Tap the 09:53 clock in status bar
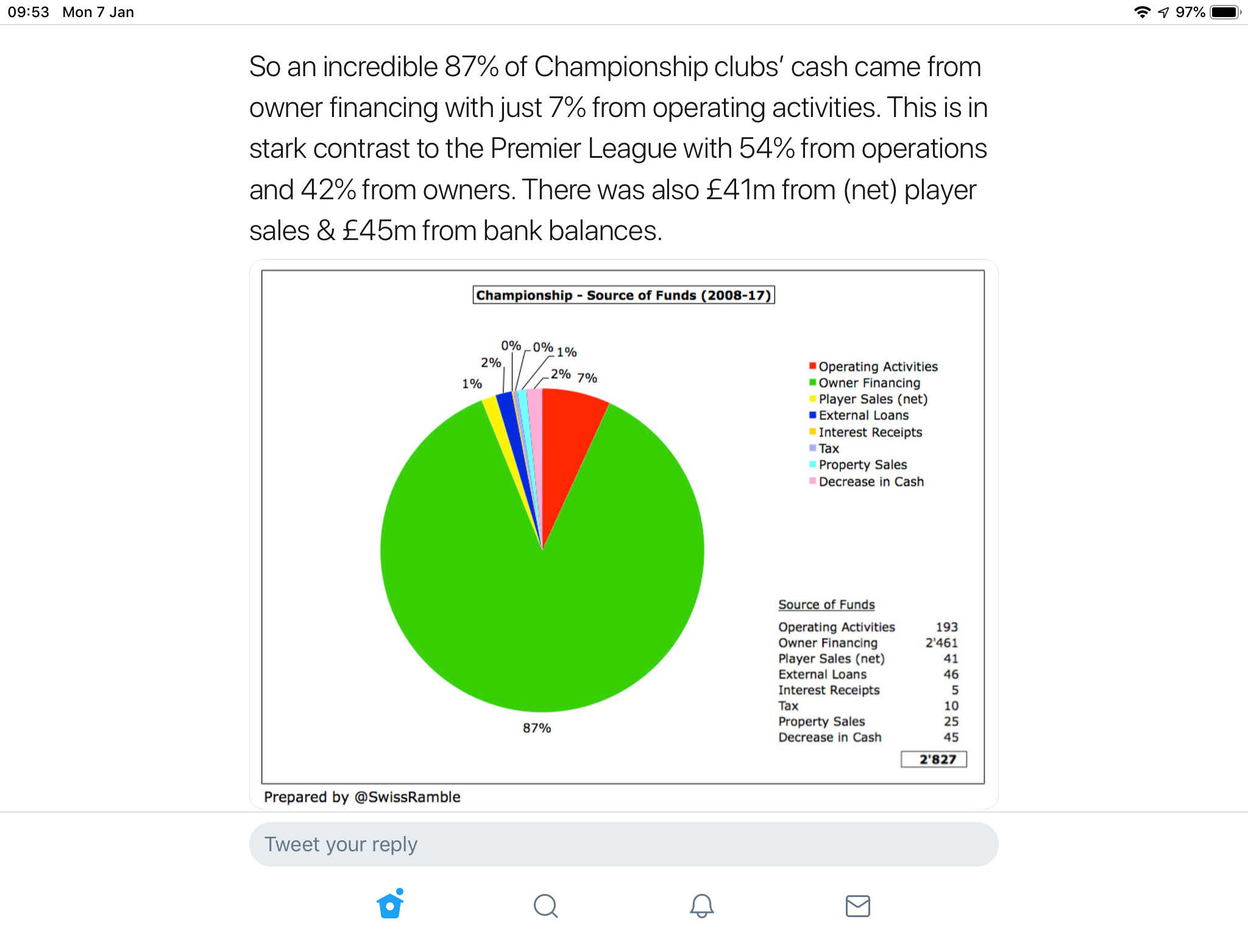 (x=28, y=12)
